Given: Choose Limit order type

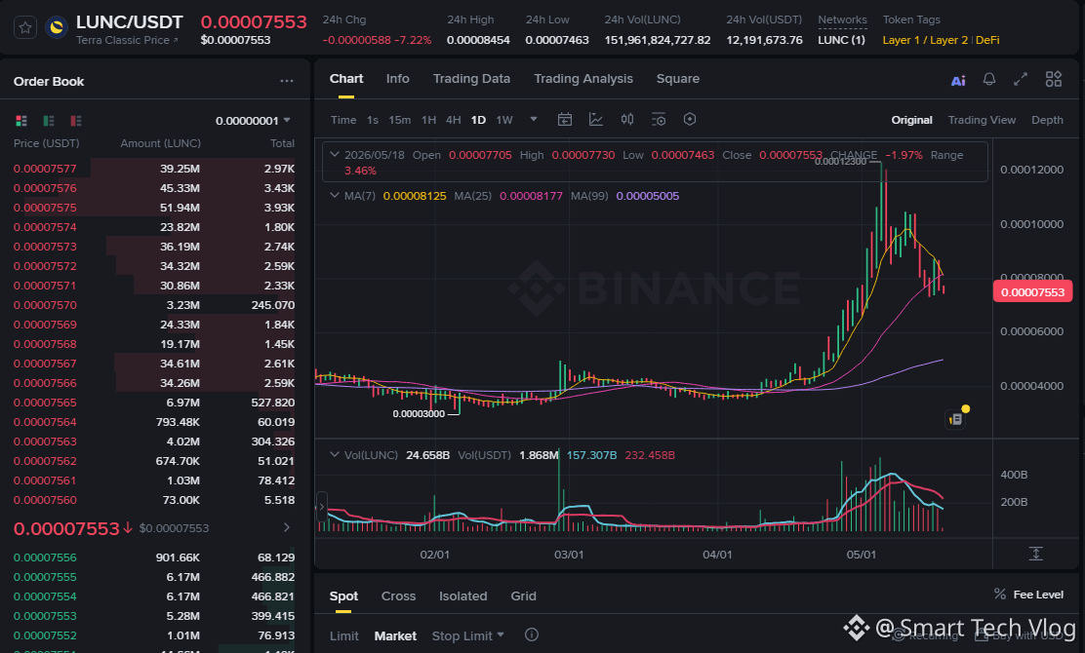Looking at the screenshot, I should click(343, 635).
